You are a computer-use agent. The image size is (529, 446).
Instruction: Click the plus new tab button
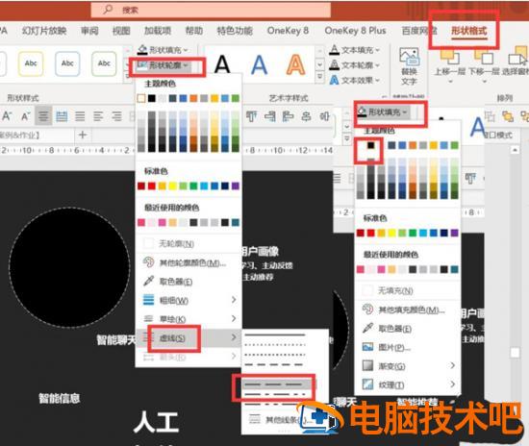pos(83,135)
